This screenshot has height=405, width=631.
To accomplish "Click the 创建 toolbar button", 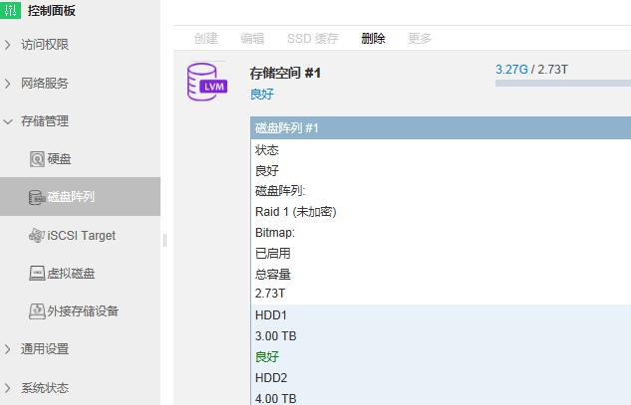I will tap(205, 39).
